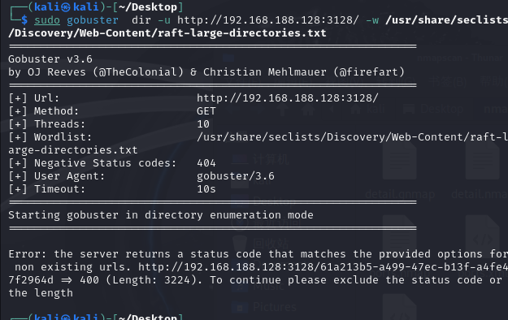Click the threads value "10"
This screenshot has height=320, width=508.
click(203, 124)
